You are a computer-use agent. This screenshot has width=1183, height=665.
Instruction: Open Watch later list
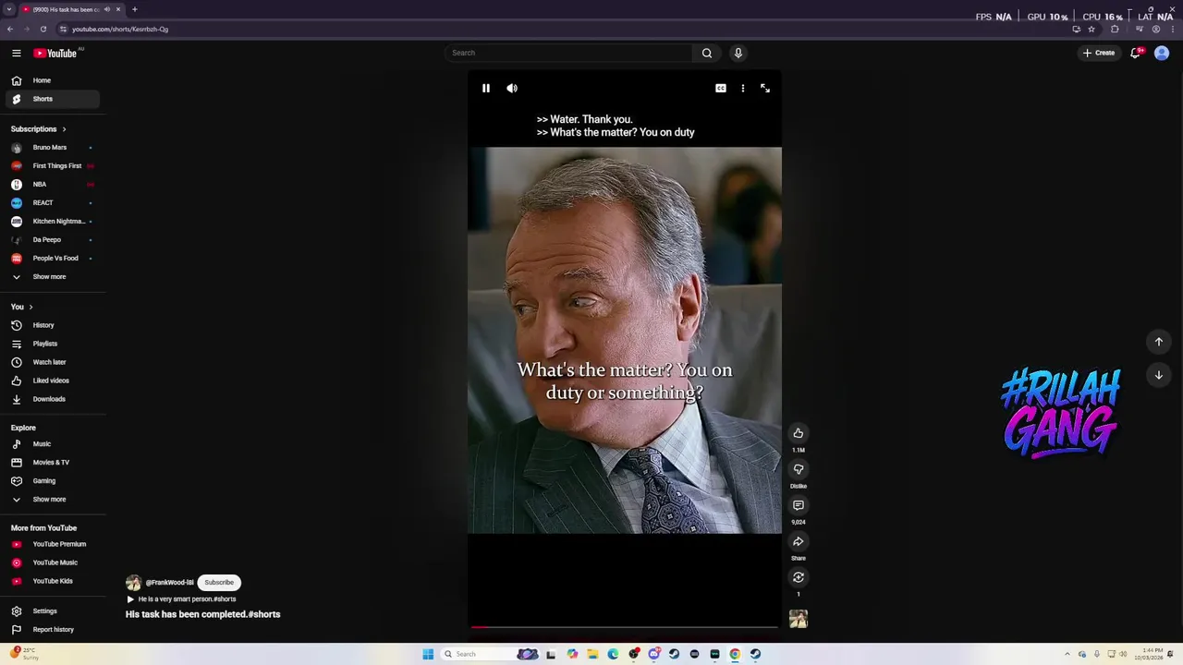tap(53, 362)
